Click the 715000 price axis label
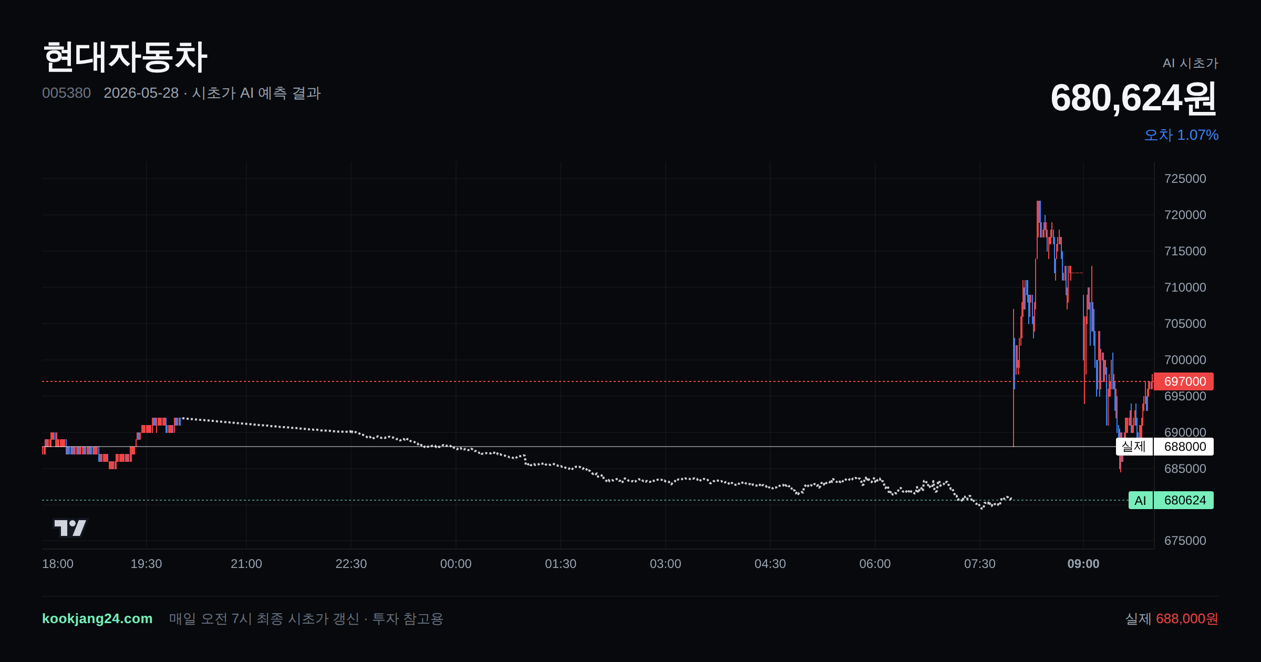Image resolution: width=1261 pixels, height=662 pixels. pos(1185,251)
